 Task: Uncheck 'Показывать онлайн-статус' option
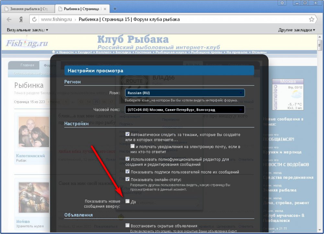(x=127, y=179)
